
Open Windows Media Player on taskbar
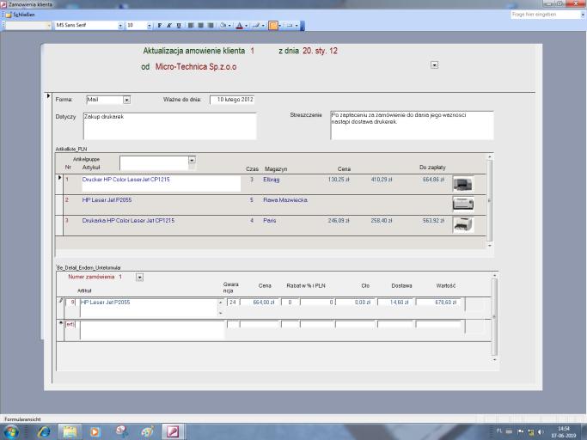click(x=95, y=431)
